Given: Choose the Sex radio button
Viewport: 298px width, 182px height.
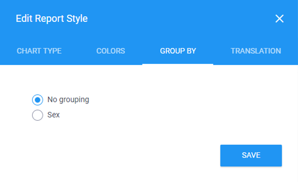Looking at the screenshot, I should click(x=37, y=115).
